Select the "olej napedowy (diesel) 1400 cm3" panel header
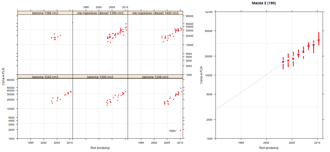 [x=155, y=13]
